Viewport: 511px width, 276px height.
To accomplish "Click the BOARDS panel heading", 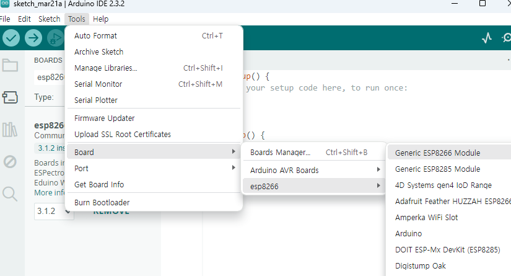I will (x=48, y=60).
